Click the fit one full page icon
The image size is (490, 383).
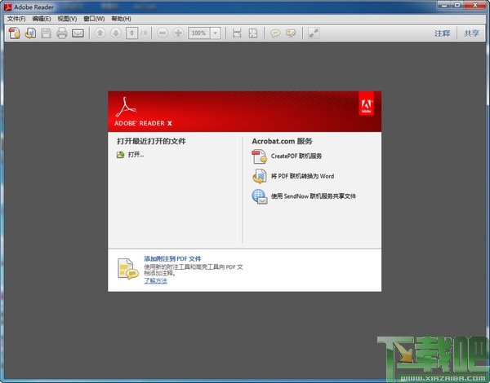pos(253,33)
